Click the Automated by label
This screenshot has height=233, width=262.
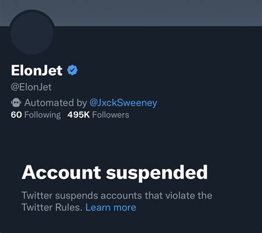(55, 103)
